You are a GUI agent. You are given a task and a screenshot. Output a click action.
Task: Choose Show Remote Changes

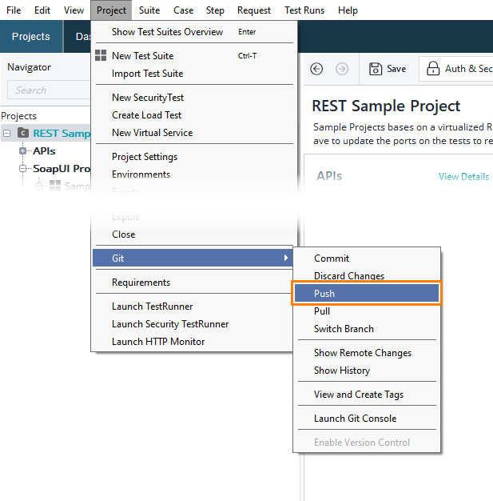click(x=367, y=353)
